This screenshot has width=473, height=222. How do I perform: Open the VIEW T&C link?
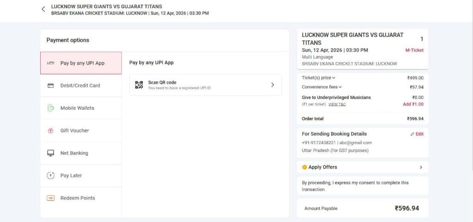(337, 105)
